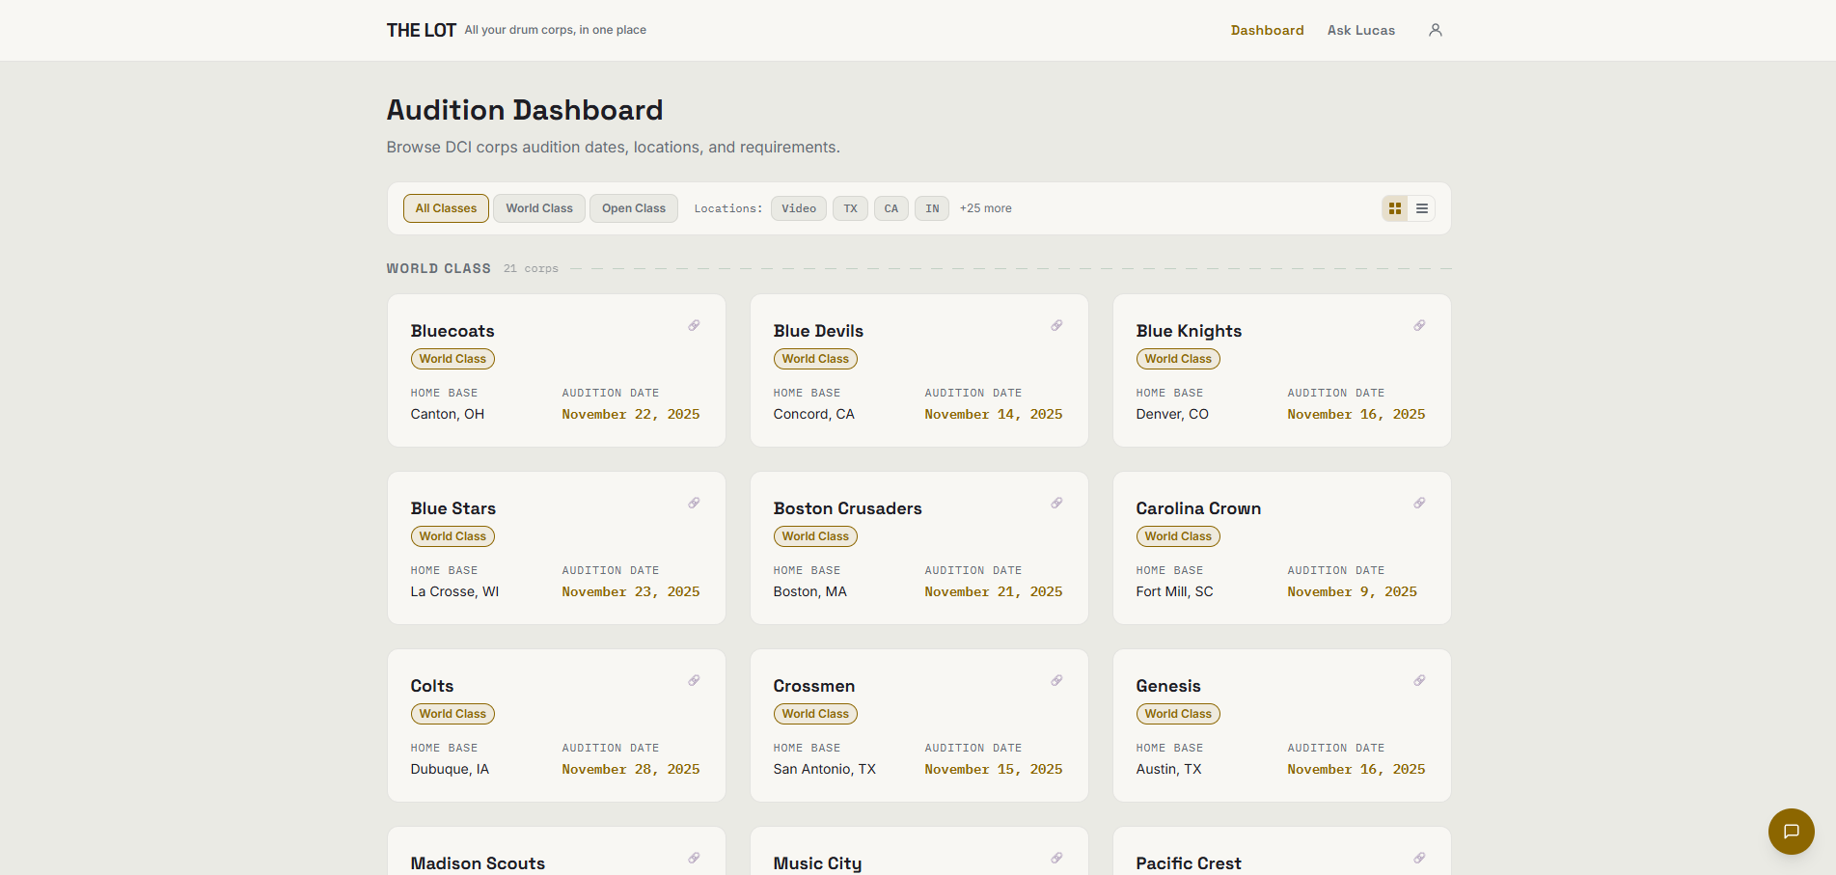The height and width of the screenshot is (875, 1836).
Task: Open the chat bubble assistant button
Action: [x=1791, y=831]
